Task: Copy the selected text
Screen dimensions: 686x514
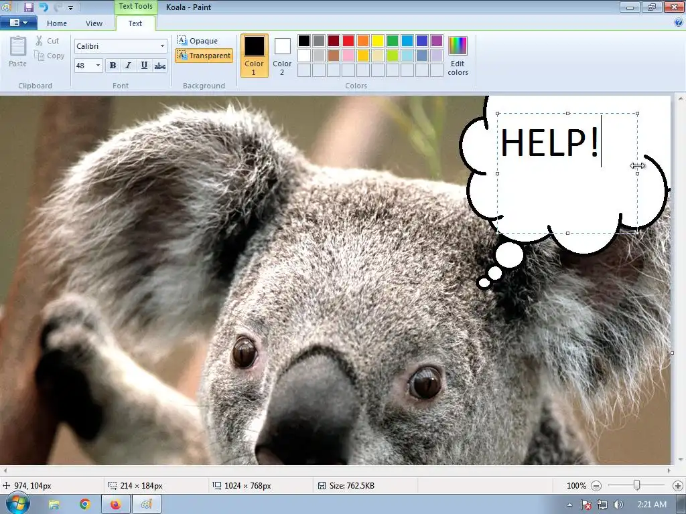Action: point(50,56)
